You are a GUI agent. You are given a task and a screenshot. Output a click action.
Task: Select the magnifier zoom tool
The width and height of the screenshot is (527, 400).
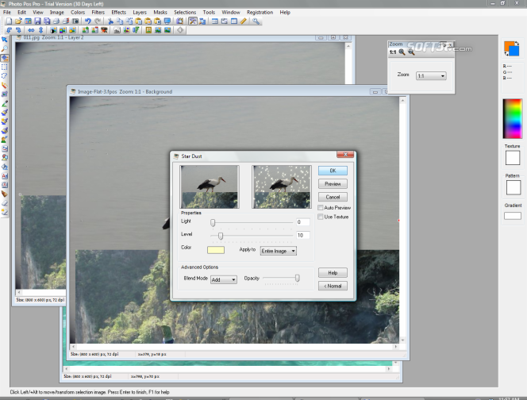pyautogui.click(x=5, y=48)
